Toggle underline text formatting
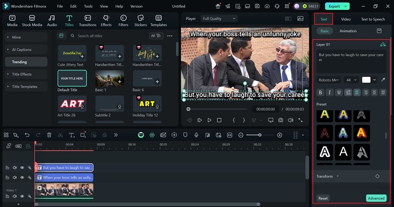 (x=339, y=92)
